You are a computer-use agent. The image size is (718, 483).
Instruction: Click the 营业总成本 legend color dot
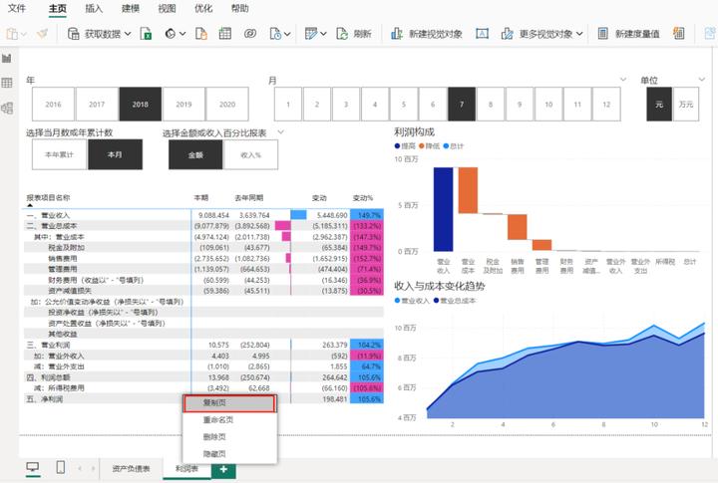tap(436, 301)
